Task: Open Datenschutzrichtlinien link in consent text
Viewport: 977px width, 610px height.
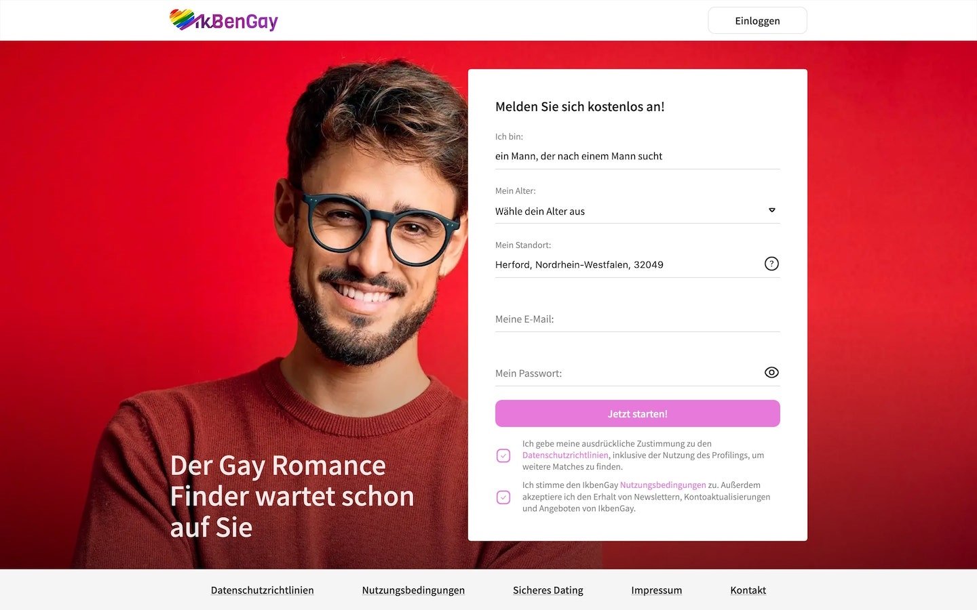Action: 565,455
